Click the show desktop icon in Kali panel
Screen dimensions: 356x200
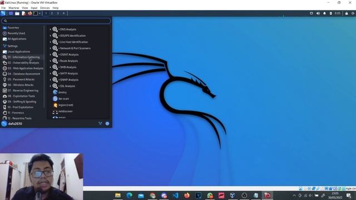coord(11,13)
